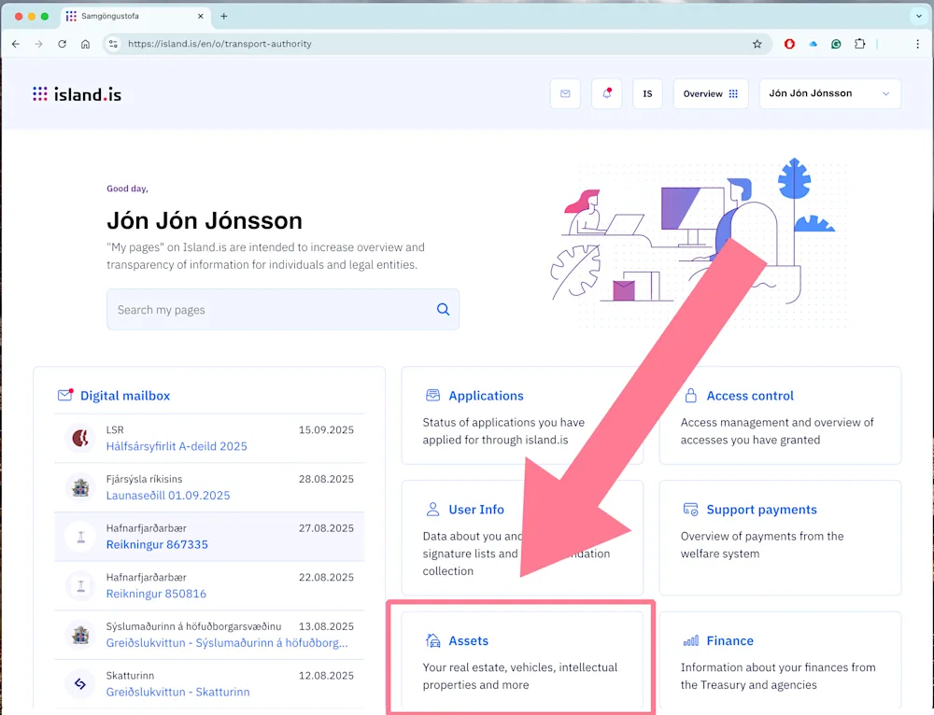Click the search magnifier icon

[x=443, y=310]
